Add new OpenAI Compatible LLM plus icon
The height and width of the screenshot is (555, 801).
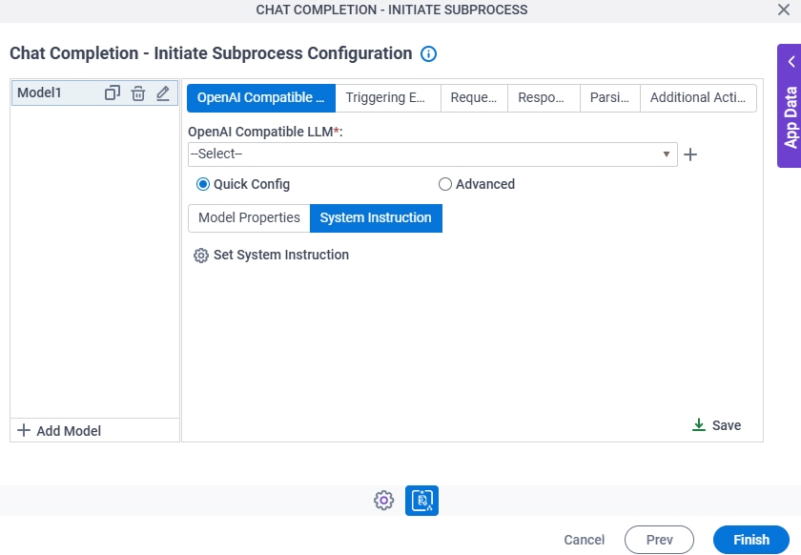(x=690, y=154)
